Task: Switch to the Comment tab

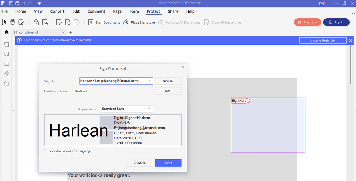Action: pos(96,11)
